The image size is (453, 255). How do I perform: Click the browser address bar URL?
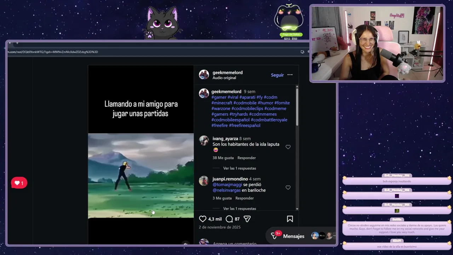click(x=53, y=52)
